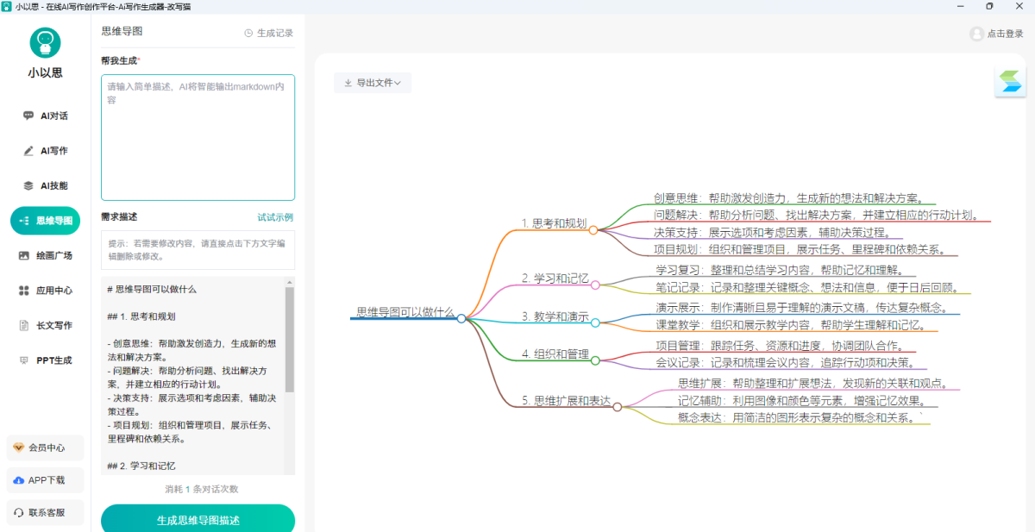Screen dimensions: 1035x532
Task: Collapse the 2. 学习和记忆 node circle
Action: click(x=595, y=285)
